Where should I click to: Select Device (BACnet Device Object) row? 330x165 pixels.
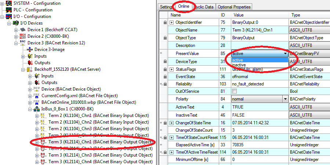[x=71, y=89]
